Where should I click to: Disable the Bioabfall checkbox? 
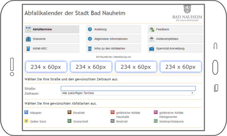click(69, 112)
